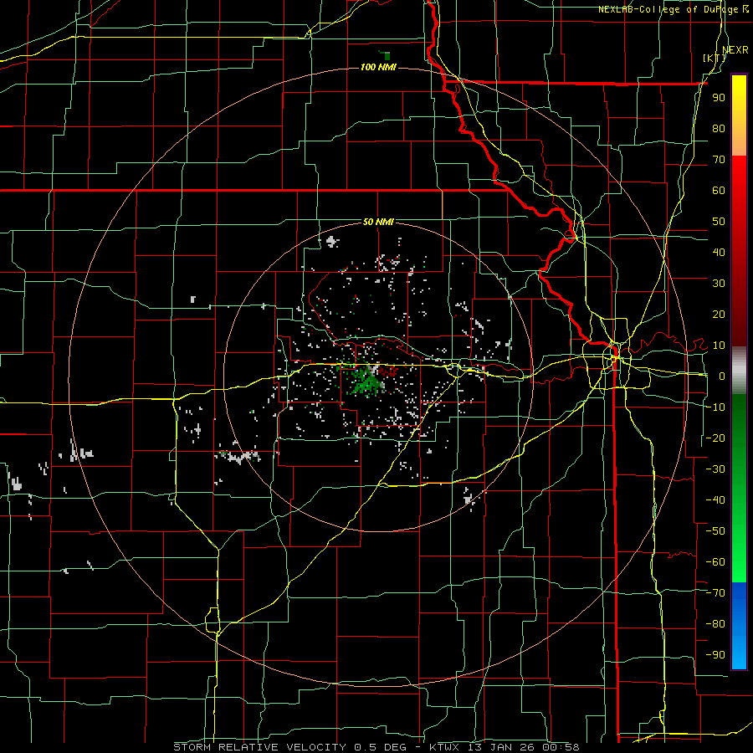
Task: Click the -70 value on velocity scale
Action: [x=715, y=593]
